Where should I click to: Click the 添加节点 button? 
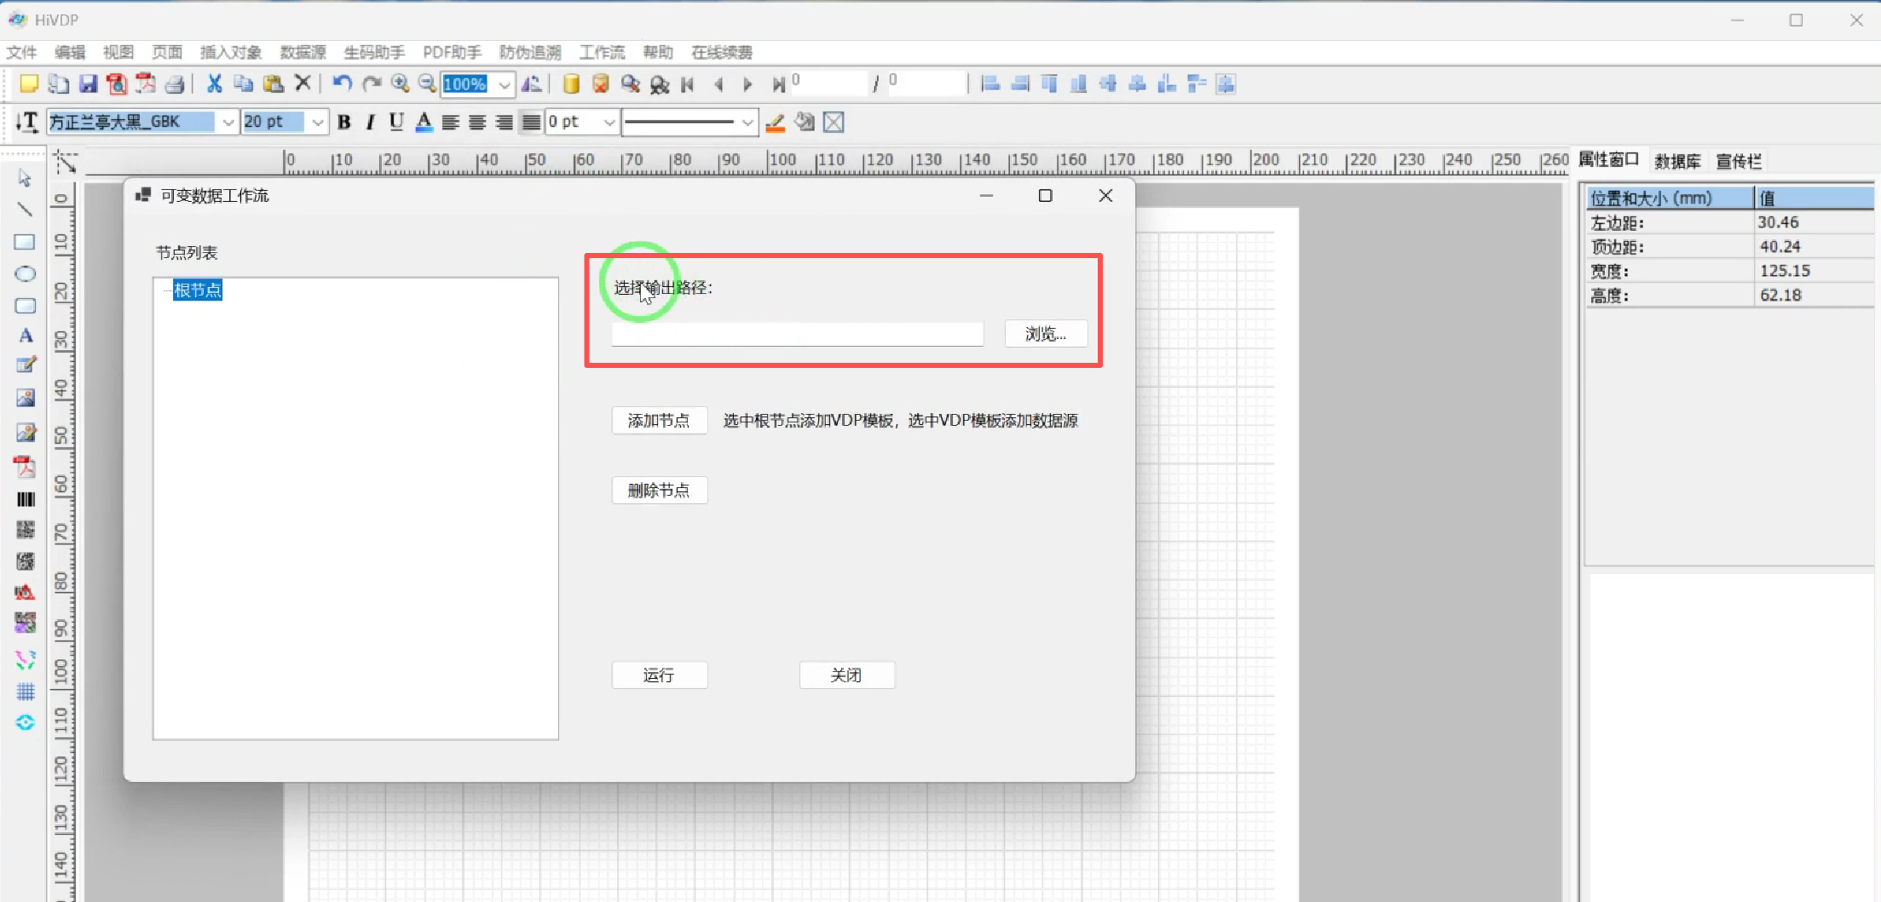pyautogui.click(x=659, y=421)
